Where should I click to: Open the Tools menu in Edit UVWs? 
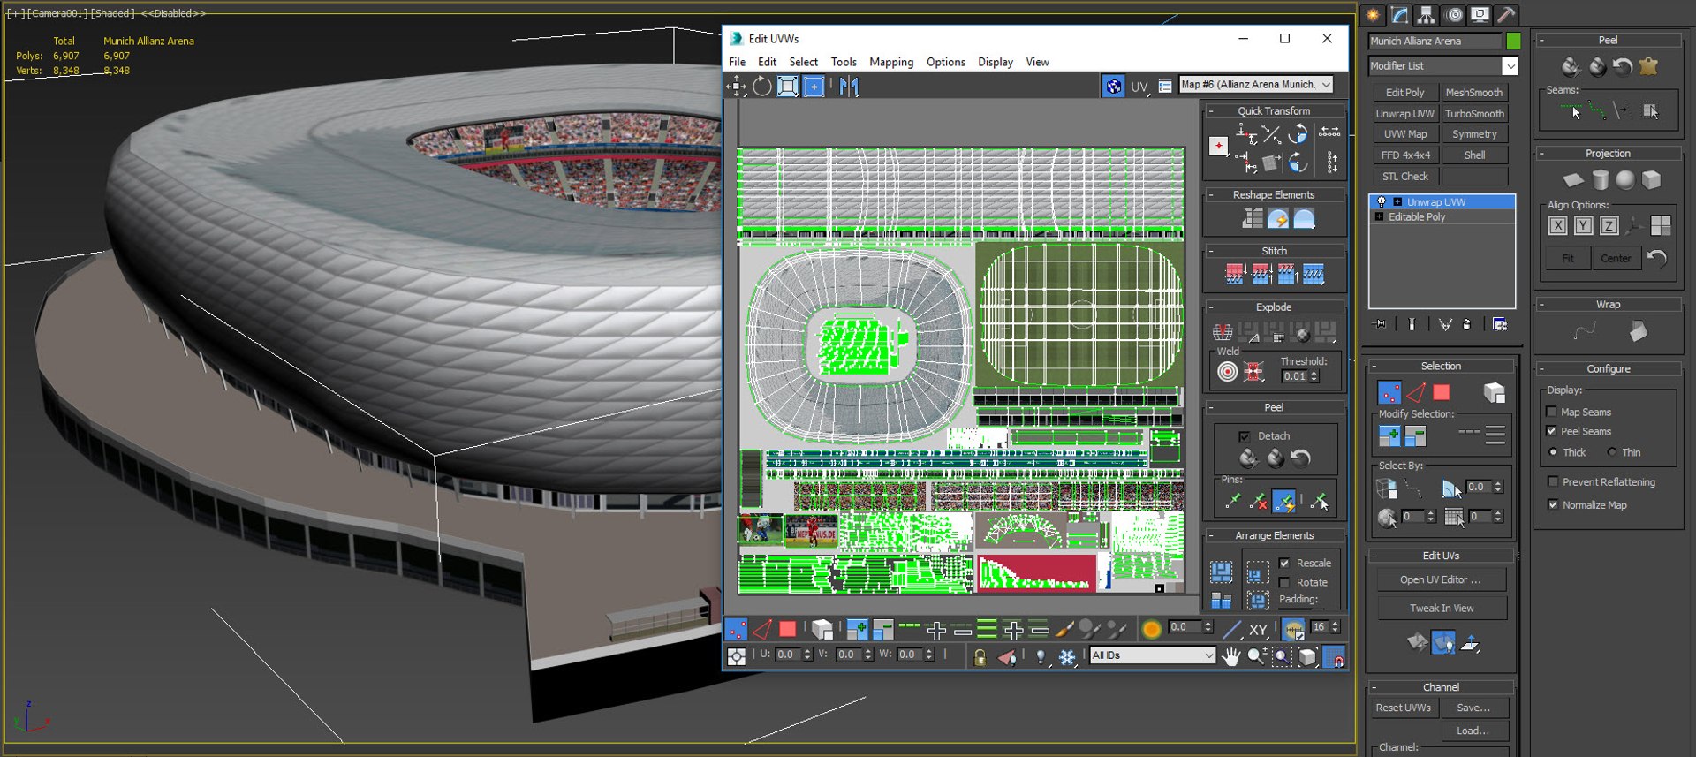point(844,62)
